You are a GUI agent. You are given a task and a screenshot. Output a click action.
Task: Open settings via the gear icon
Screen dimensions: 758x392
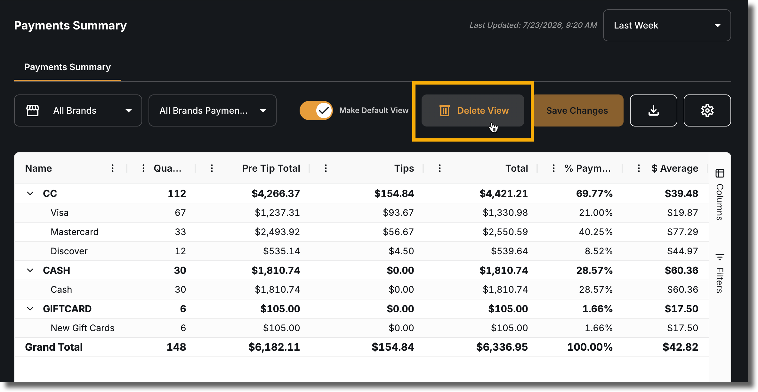707,110
